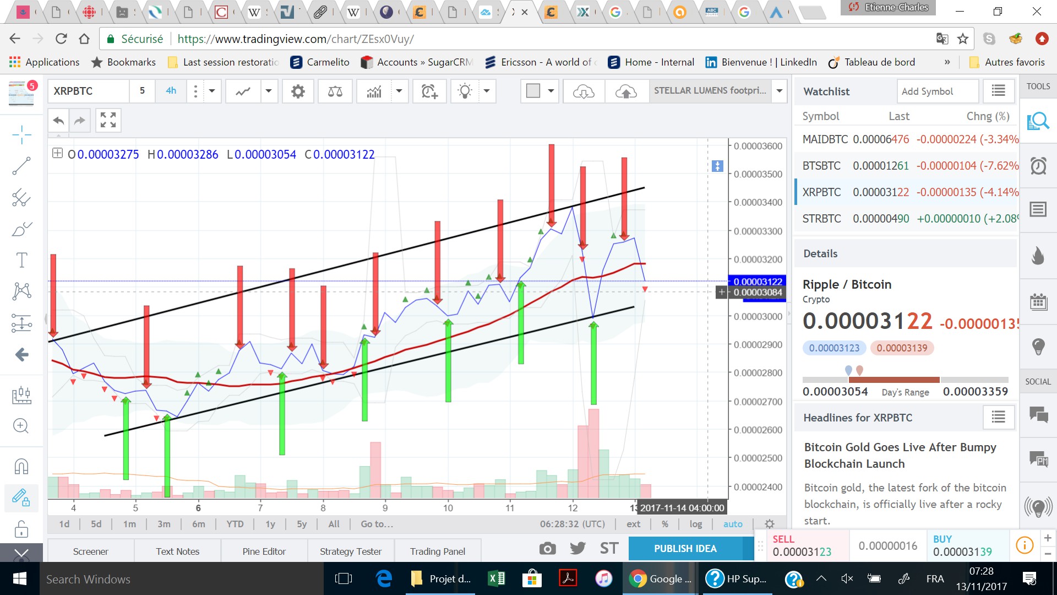Take a chart snapshot with camera icon
This screenshot has height=595, width=1057.
click(547, 548)
